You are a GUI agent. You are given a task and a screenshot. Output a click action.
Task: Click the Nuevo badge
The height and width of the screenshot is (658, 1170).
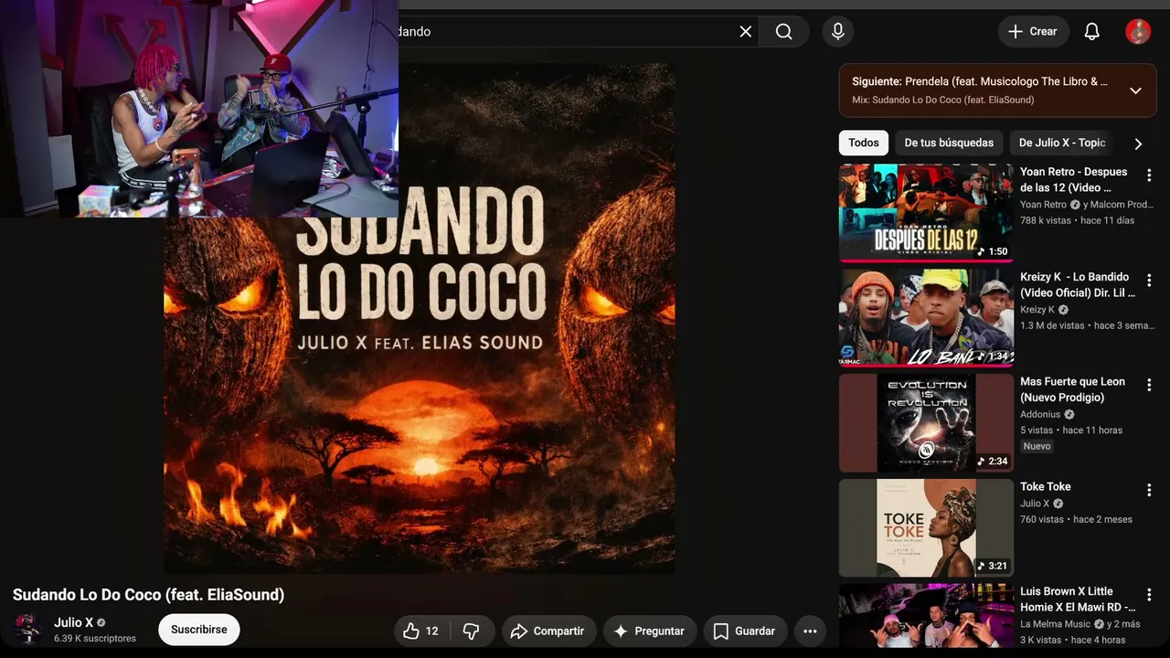[1037, 446]
